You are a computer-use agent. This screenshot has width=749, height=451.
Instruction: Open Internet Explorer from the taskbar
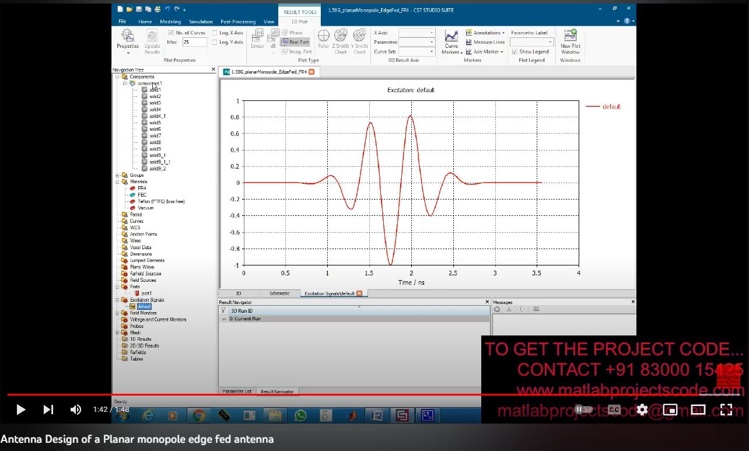click(148, 415)
